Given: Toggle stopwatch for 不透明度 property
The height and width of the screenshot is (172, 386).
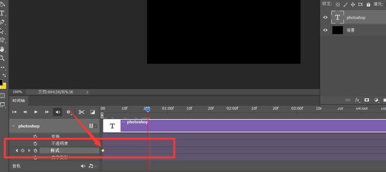Looking at the screenshot, I should pyautogui.click(x=35, y=143).
